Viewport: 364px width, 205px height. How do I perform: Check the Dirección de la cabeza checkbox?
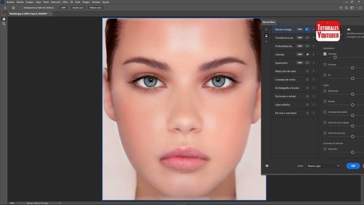(325, 122)
